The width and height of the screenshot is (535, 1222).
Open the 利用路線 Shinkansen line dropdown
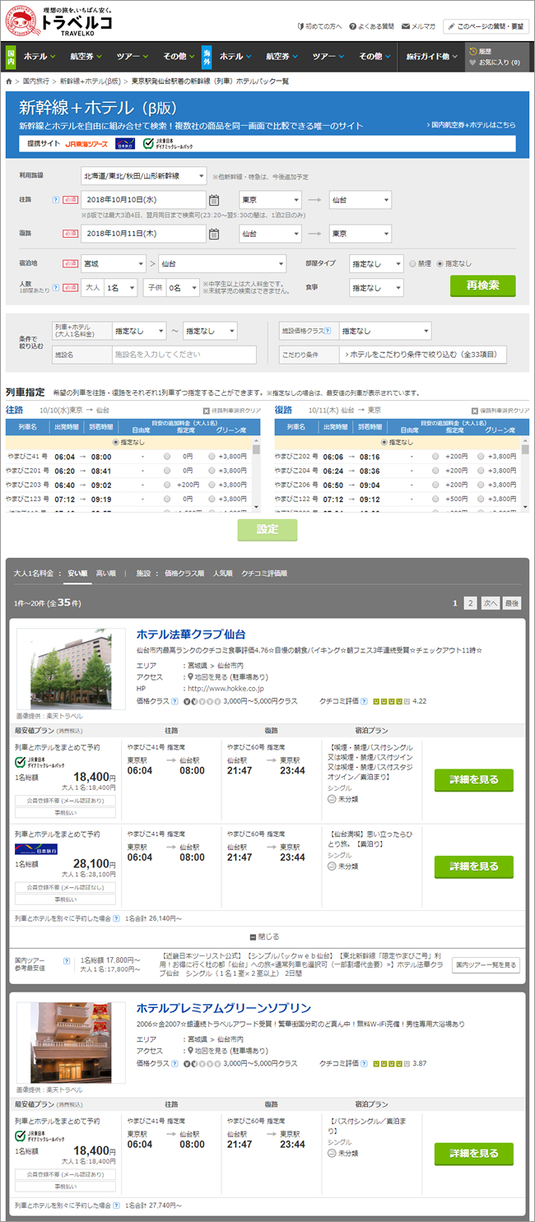(x=143, y=176)
